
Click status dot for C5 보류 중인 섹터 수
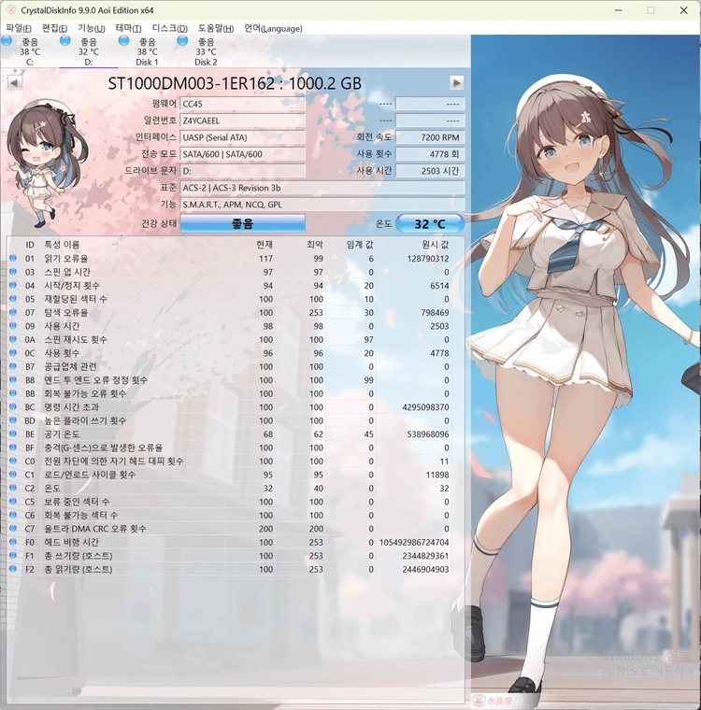[13, 502]
